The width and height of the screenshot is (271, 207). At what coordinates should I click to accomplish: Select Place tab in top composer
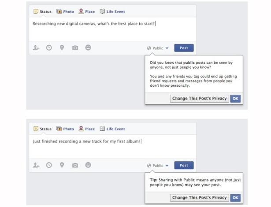[x=87, y=11]
